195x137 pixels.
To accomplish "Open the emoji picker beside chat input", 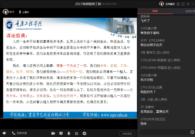I will click(x=192, y=132).
